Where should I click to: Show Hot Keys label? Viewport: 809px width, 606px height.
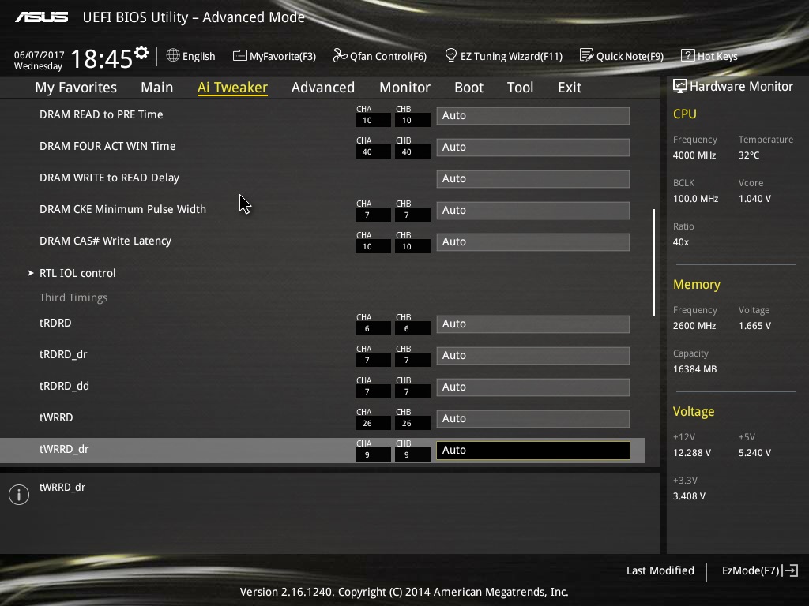click(717, 56)
